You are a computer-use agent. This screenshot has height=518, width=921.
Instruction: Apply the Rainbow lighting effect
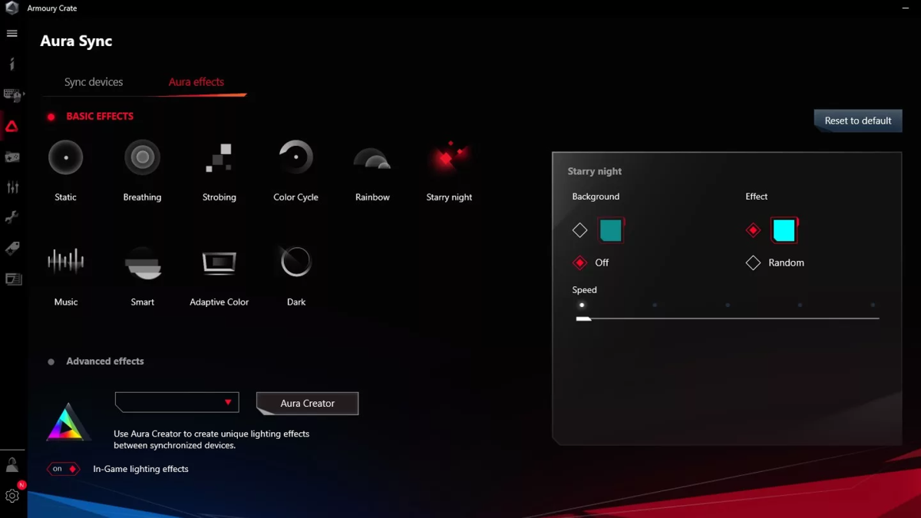point(372,160)
